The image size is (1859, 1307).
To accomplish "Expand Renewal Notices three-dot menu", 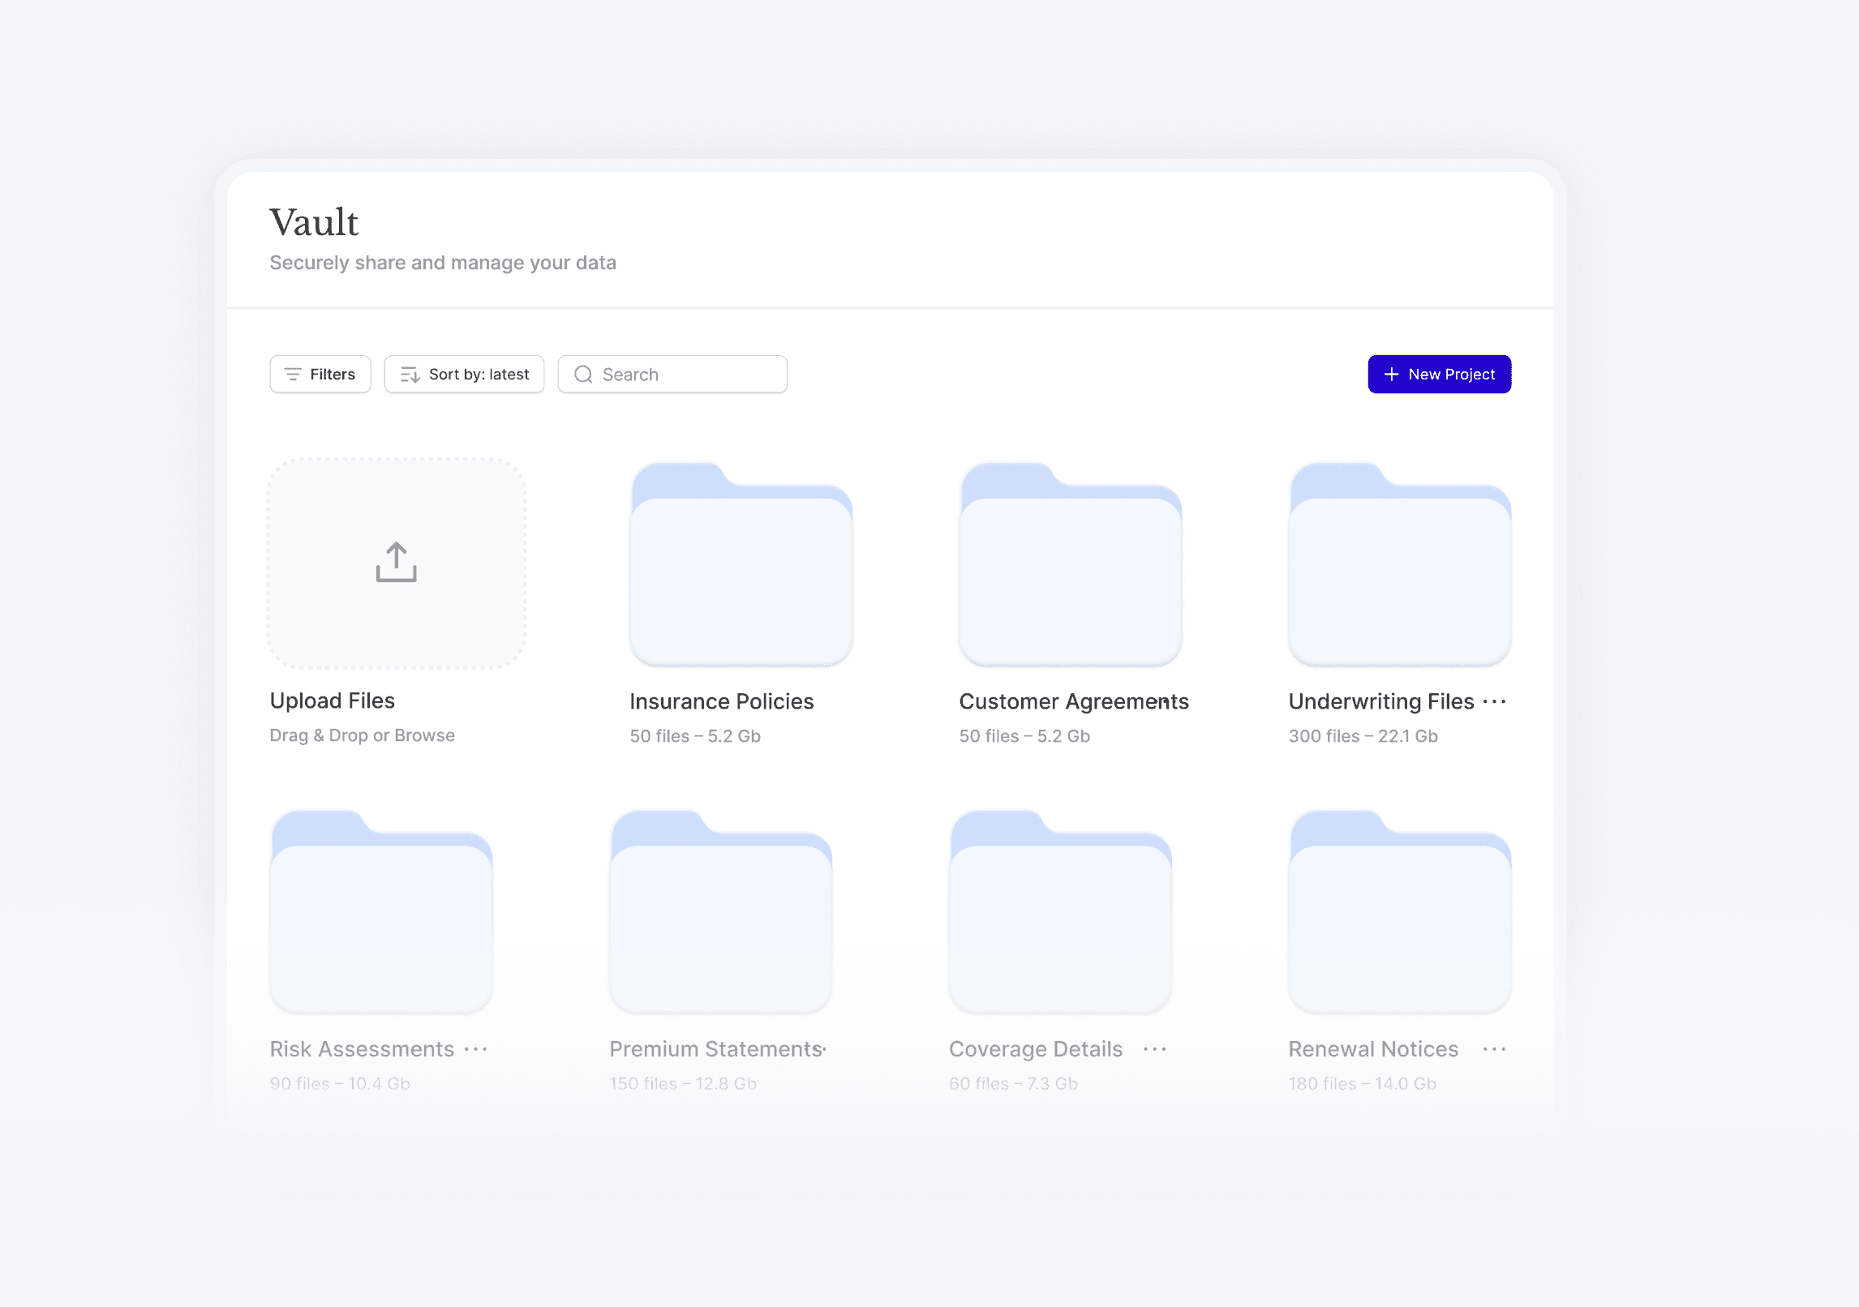I will pos(1493,1049).
